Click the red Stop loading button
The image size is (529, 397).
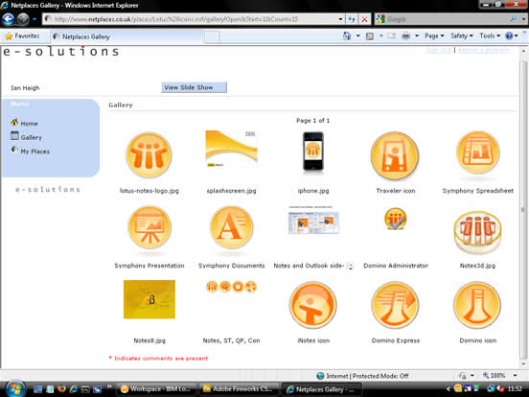(364, 19)
